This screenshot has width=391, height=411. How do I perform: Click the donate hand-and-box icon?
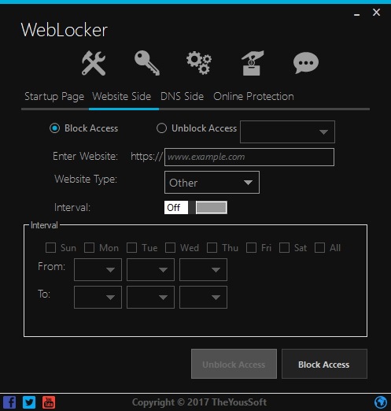pos(253,63)
